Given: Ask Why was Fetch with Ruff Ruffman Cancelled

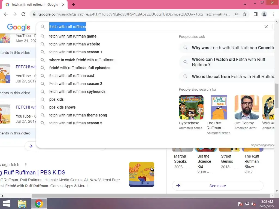Looking at the screenshot, I should tap(228, 48).
